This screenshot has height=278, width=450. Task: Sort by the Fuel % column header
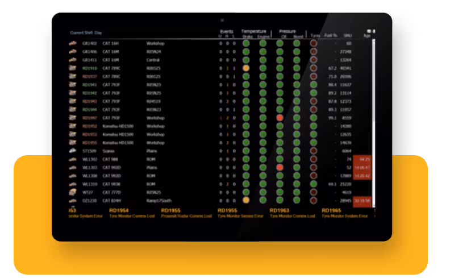(x=331, y=35)
